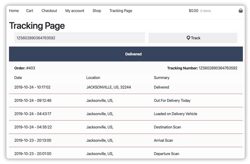Image resolution: width=250 pixels, height=164 pixels.
Task: Click the Track button
Action: pos(193,38)
